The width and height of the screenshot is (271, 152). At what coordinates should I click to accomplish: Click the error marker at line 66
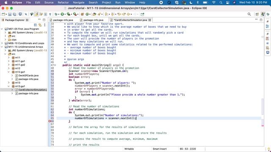(50, 121)
